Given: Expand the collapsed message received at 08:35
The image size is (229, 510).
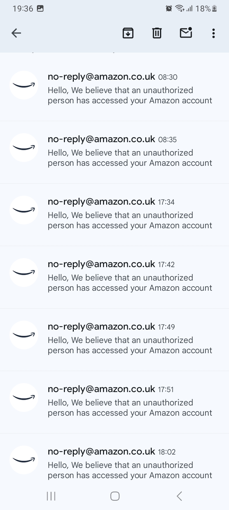Looking at the screenshot, I should tap(130, 152).
